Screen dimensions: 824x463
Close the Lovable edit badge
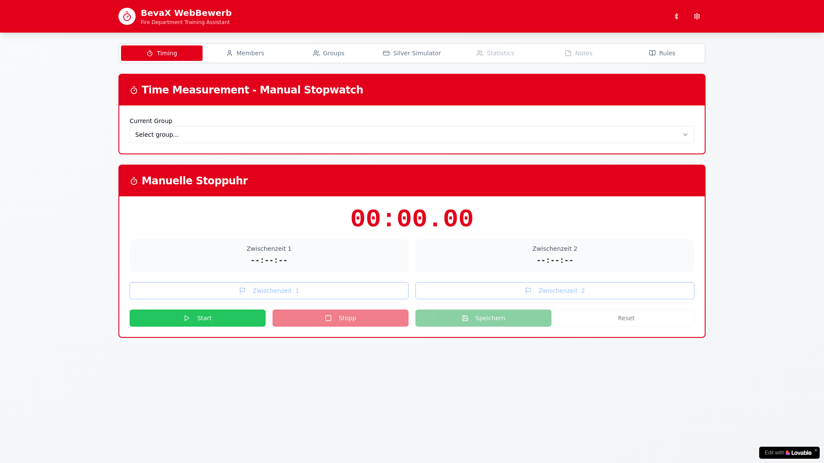(x=816, y=450)
